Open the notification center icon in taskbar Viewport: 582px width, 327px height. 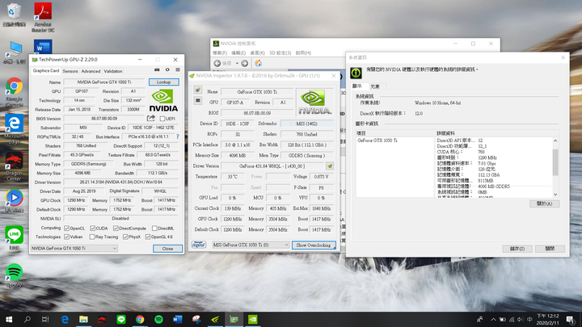(x=571, y=319)
